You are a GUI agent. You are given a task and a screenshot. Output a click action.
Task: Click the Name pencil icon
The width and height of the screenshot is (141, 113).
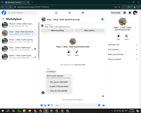pyautogui.click(x=77, y=52)
